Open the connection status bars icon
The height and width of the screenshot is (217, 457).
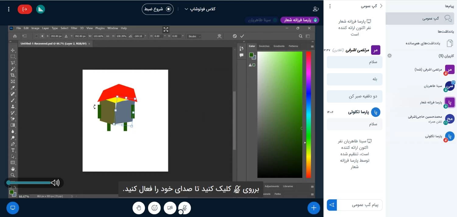(x=41, y=9)
